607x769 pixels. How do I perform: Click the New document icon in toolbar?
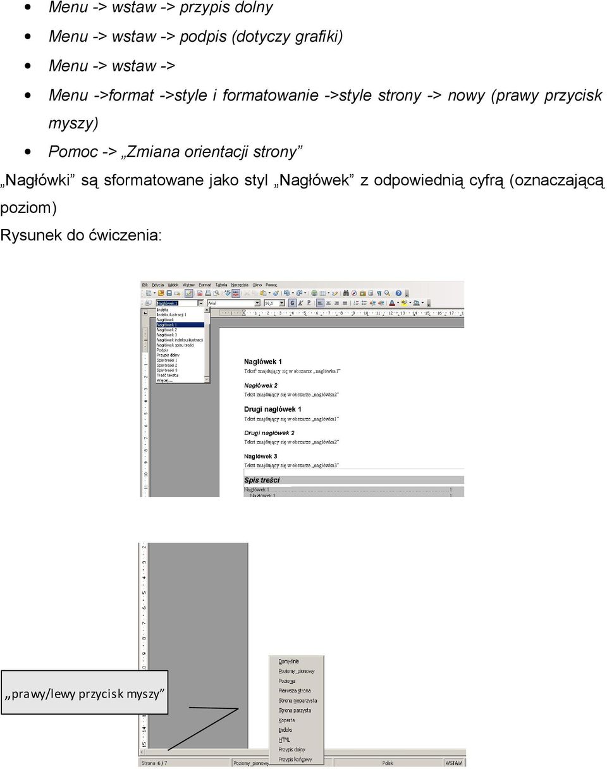click(149, 293)
